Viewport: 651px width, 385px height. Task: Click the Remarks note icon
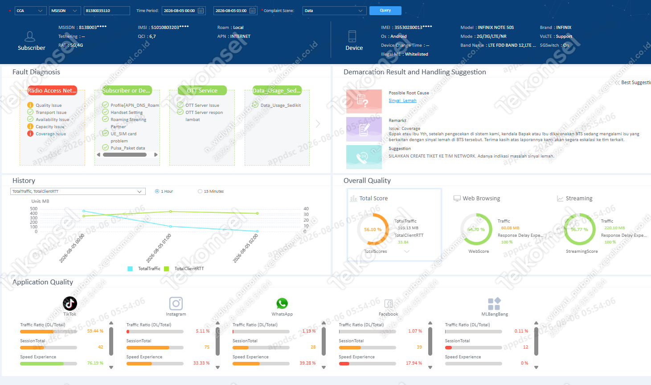pyautogui.click(x=364, y=129)
